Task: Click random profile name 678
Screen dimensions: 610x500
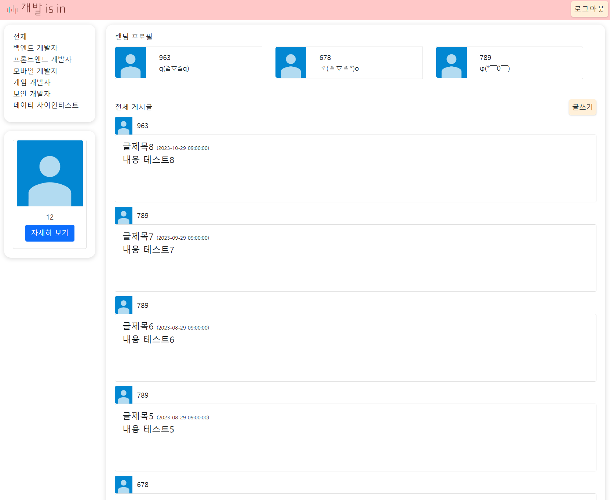Action: pos(325,58)
